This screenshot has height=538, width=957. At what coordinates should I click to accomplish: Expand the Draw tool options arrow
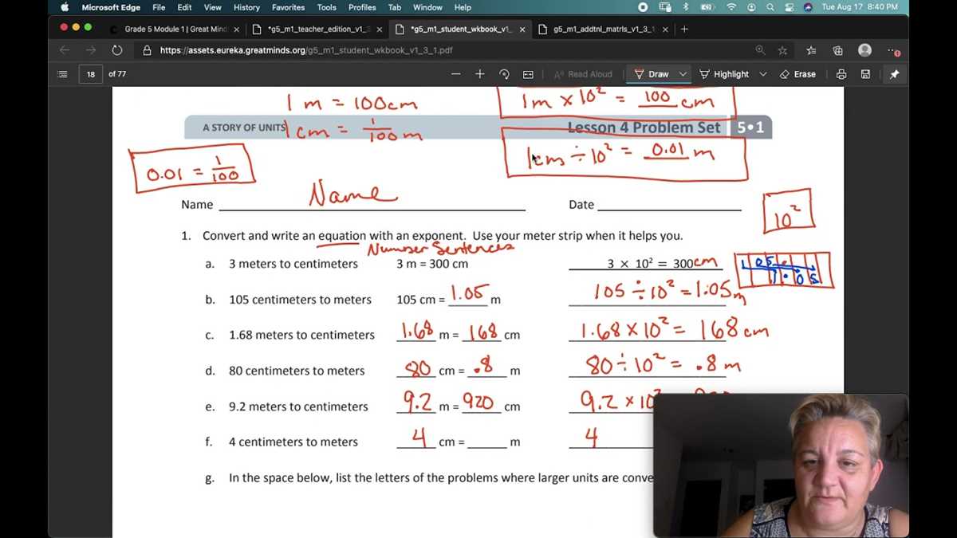point(683,74)
